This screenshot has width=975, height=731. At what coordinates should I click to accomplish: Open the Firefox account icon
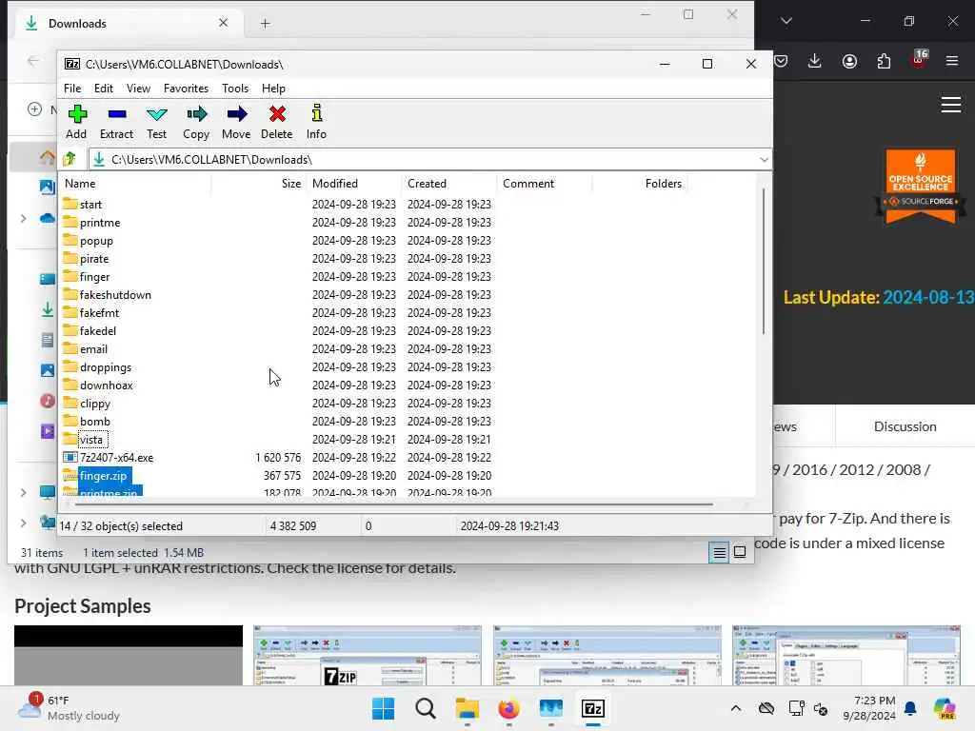pos(849,61)
